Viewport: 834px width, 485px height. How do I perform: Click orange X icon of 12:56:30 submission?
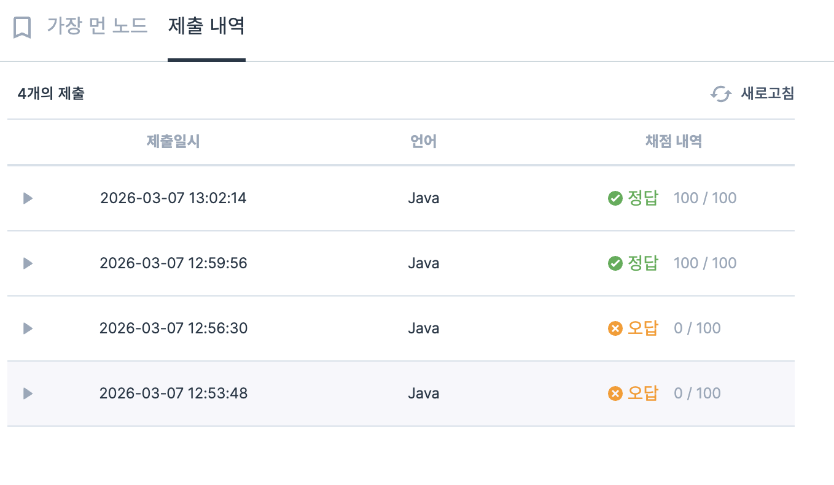coord(615,328)
